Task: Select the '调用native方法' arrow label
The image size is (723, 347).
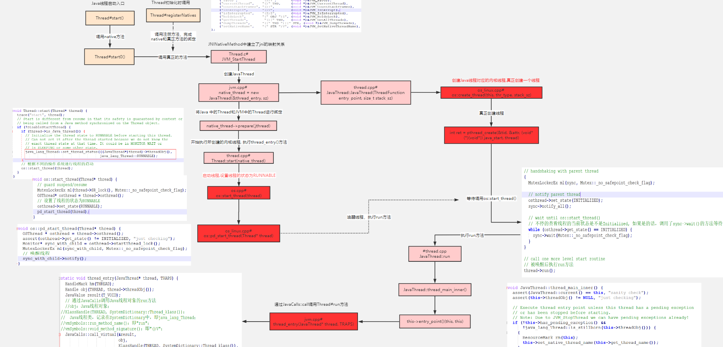Action: pyautogui.click(x=110, y=36)
